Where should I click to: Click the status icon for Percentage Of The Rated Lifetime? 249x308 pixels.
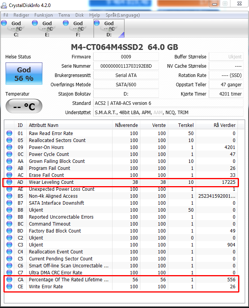coord(9,279)
